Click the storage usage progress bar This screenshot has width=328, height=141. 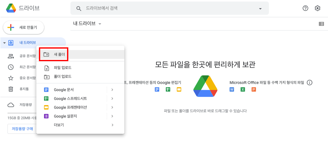pyautogui.click(x=22, y=113)
